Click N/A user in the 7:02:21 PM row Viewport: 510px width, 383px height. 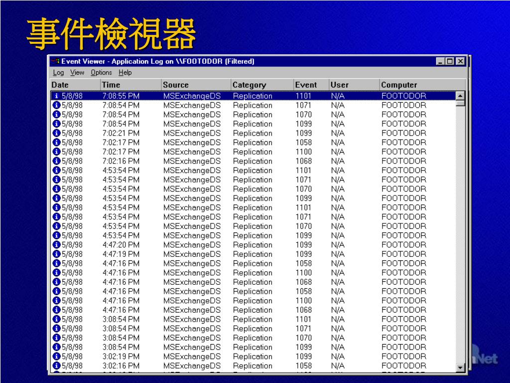338,133
